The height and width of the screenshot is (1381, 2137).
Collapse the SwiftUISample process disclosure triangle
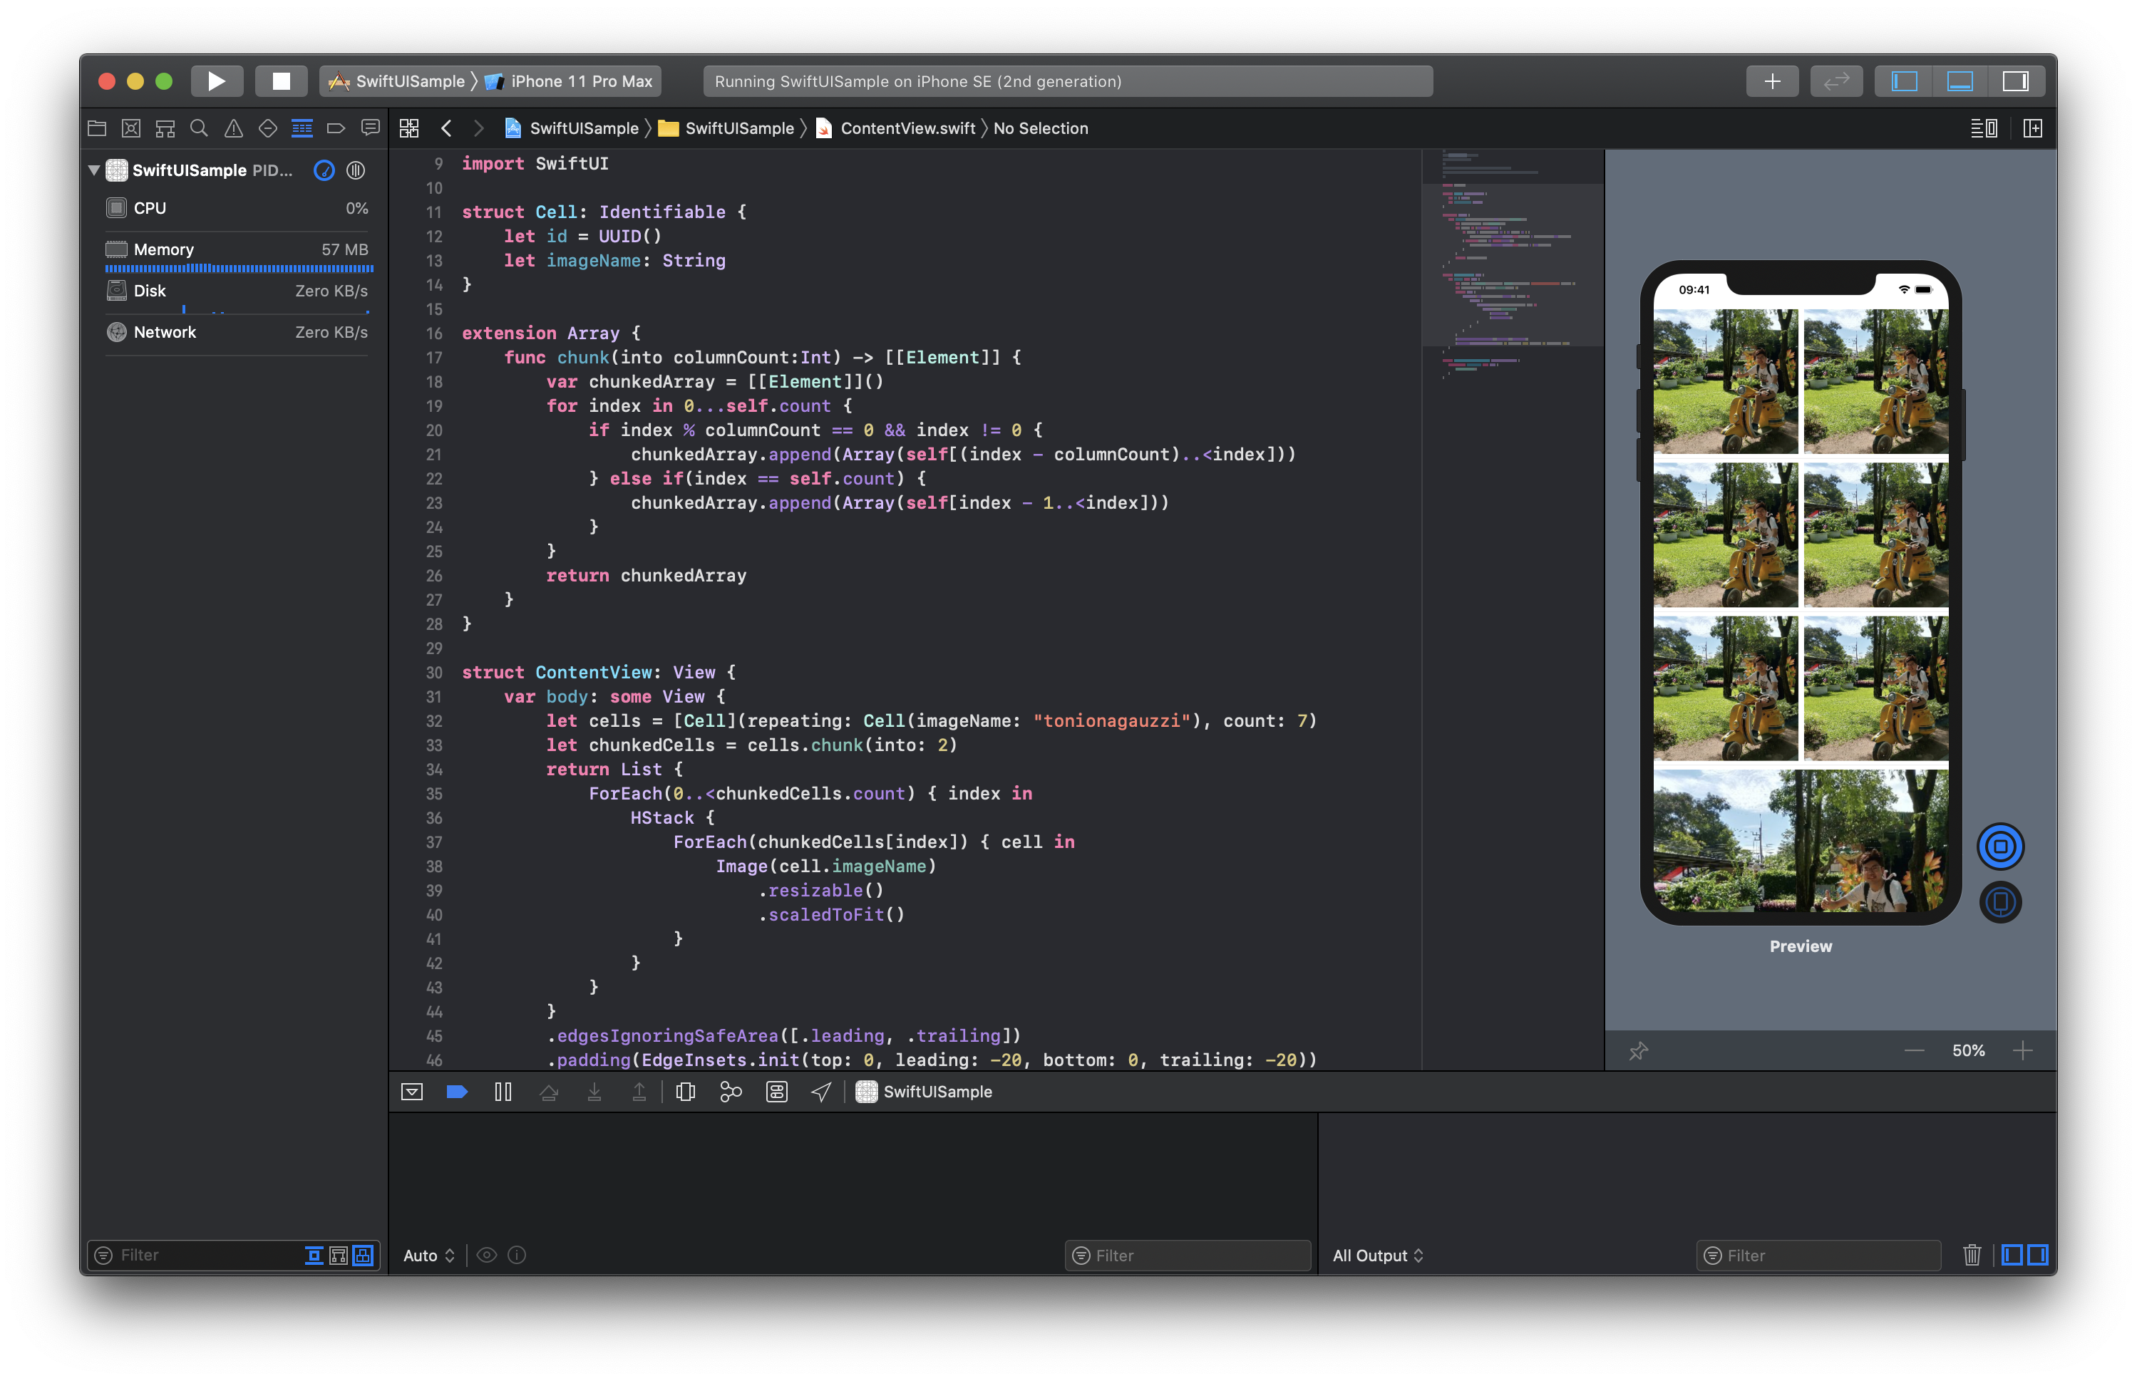tap(94, 170)
